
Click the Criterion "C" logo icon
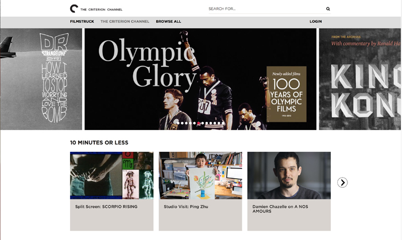tap(74, 9)
